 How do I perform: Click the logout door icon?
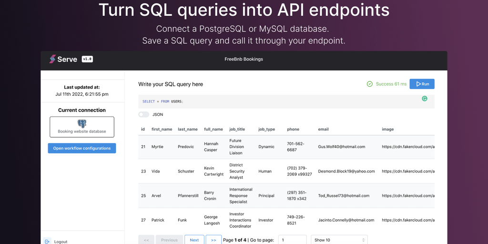pyautogui.click(x=47, y=241)
